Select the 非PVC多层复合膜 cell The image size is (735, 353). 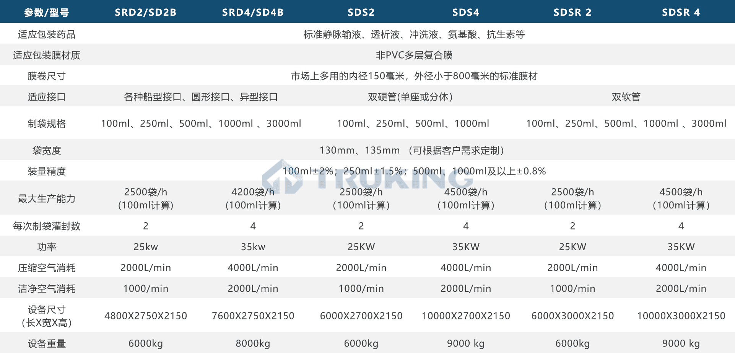coord(414,55)
